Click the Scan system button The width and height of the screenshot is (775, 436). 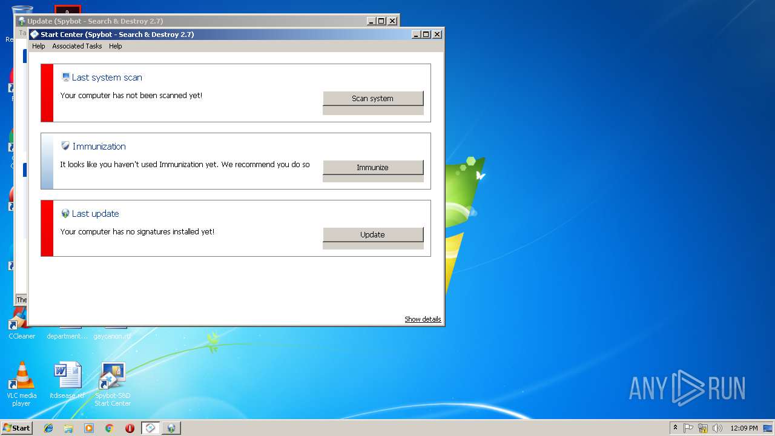pyautogui.click(x=372, y=98)
